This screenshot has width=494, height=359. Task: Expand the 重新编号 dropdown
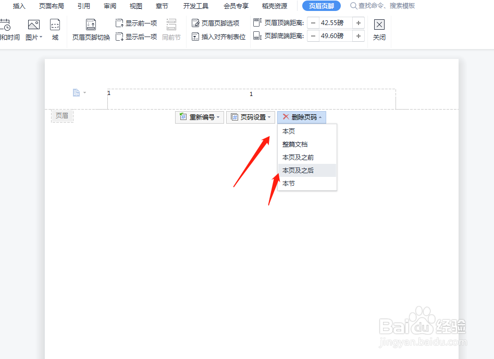[x=218, y=117]
